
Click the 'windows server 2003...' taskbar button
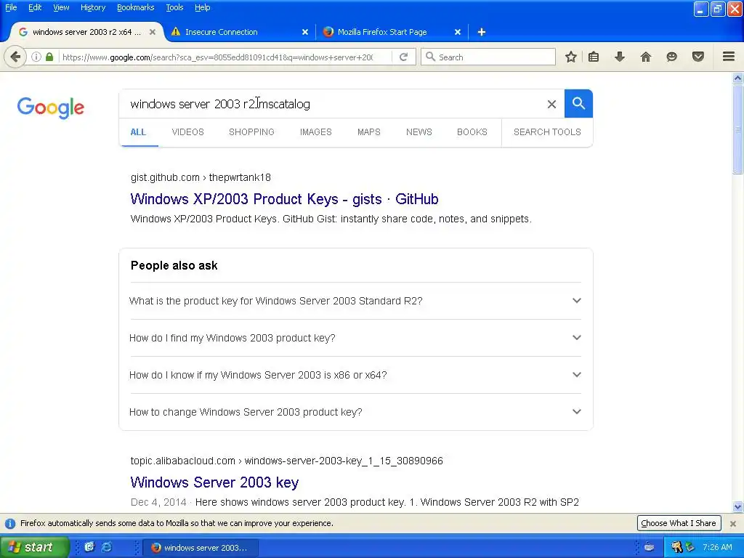[201, 548]
